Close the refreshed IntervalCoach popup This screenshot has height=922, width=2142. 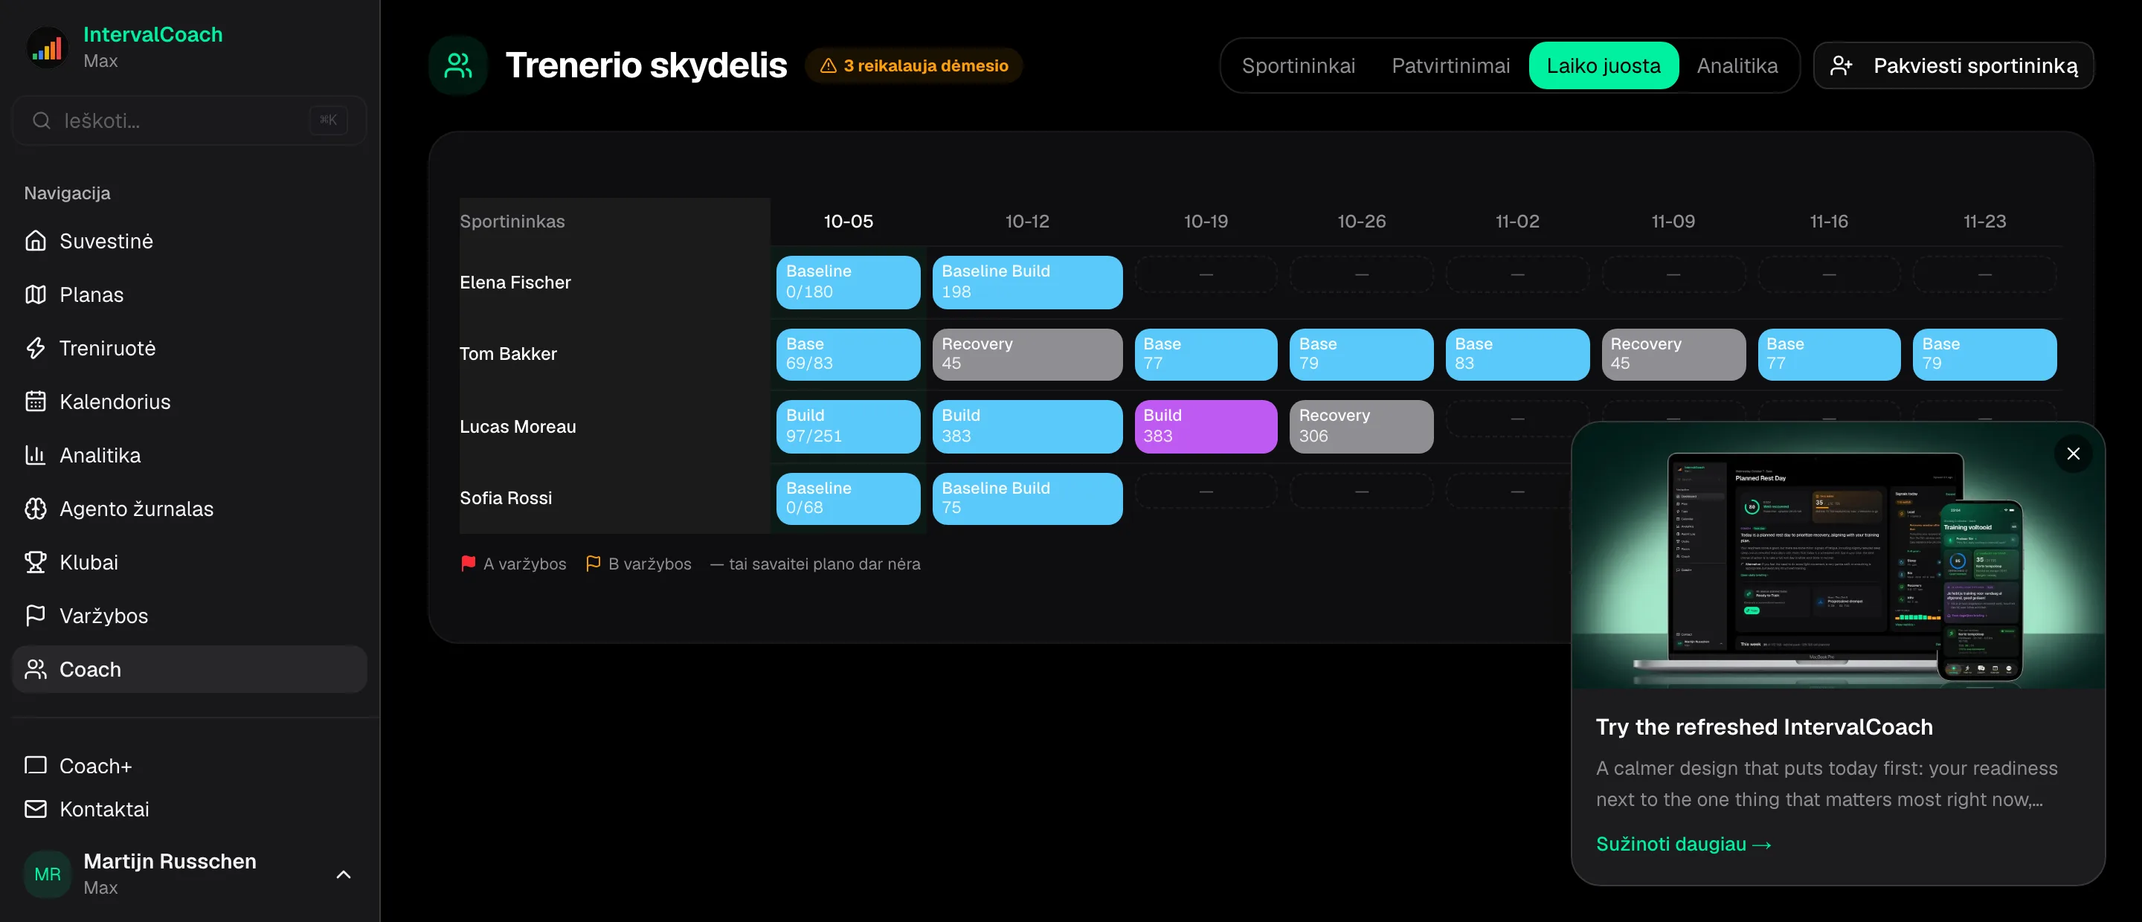point(2073,453)
